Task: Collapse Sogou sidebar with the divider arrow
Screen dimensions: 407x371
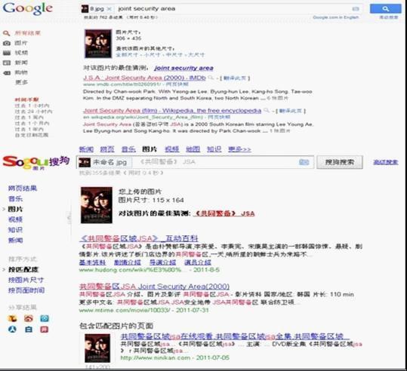Action: point(69,217)
